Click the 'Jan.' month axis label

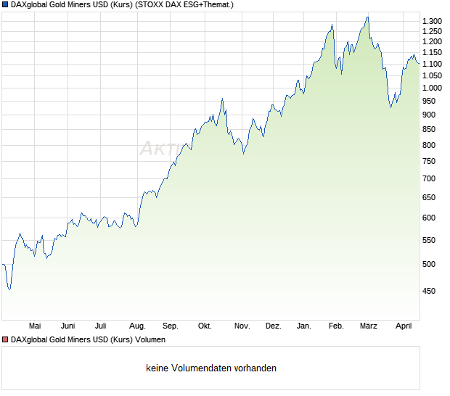click(x=304, y=326)
